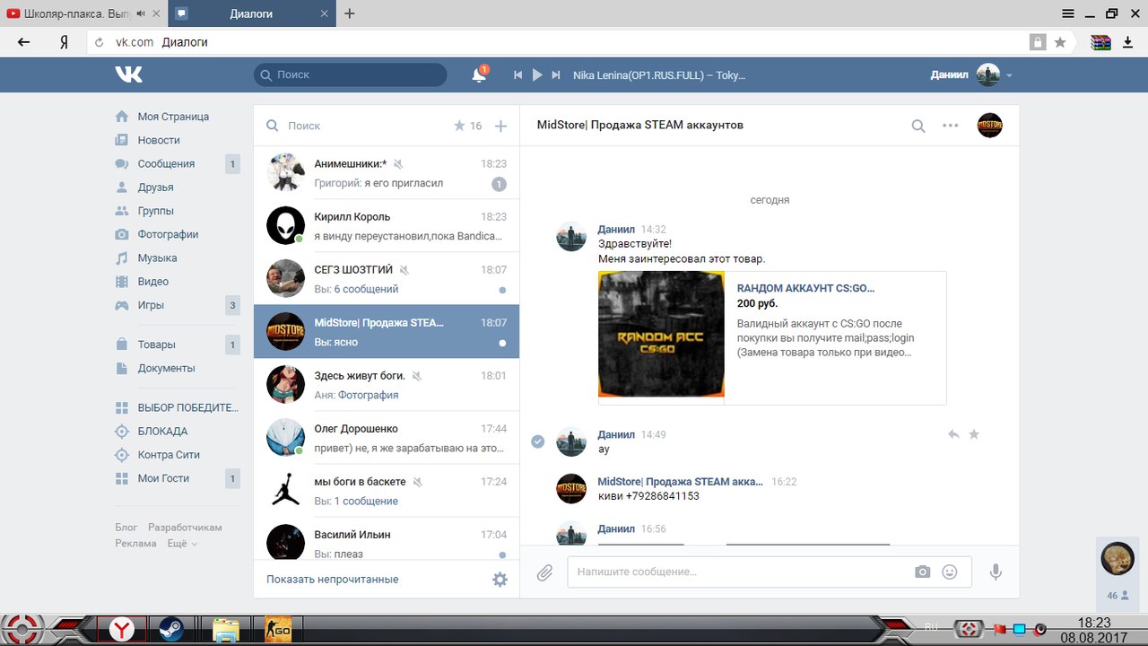Click the Игры gamepad icon
The image size is (1148, 646).
(121, 305)
